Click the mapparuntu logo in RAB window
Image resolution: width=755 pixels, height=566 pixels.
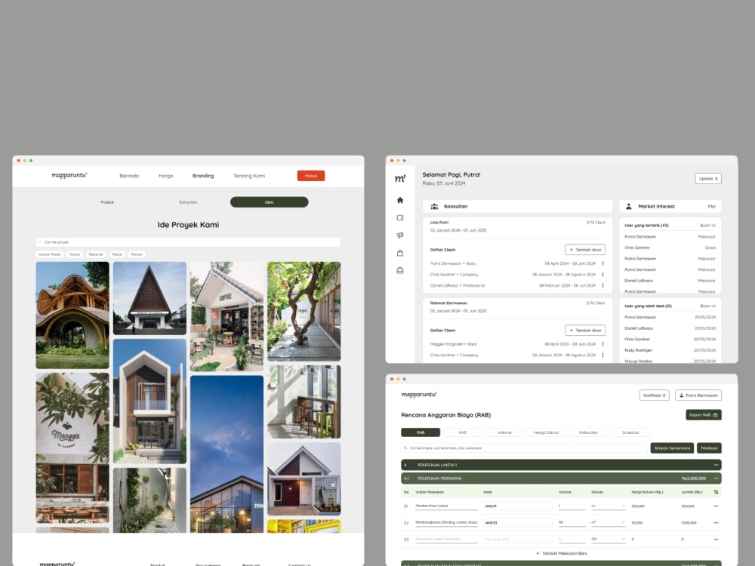(x=418, y=395)
